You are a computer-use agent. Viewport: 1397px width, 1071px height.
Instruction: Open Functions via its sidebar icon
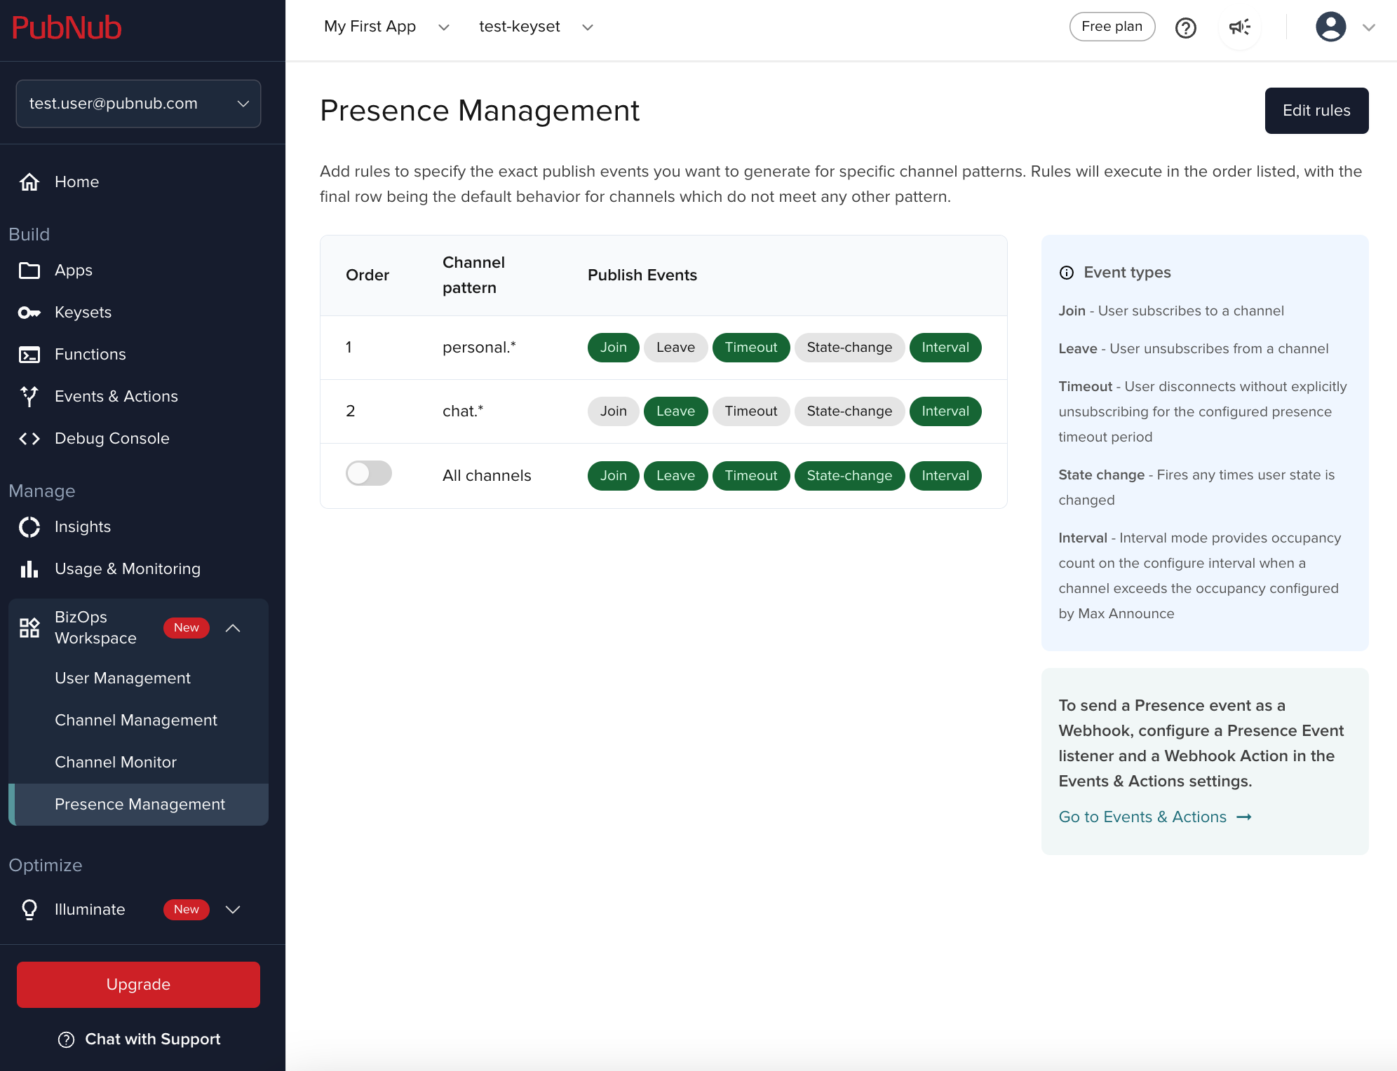29,355
